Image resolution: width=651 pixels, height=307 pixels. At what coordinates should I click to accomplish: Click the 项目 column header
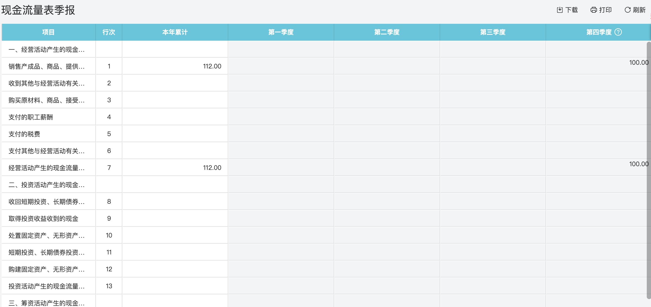point(48,32)
